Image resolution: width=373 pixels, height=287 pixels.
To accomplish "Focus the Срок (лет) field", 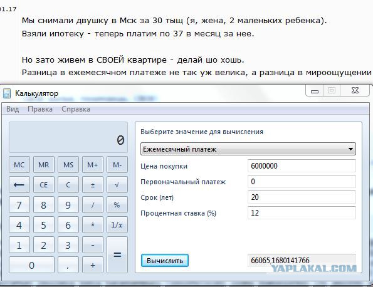I will (302, 197).
